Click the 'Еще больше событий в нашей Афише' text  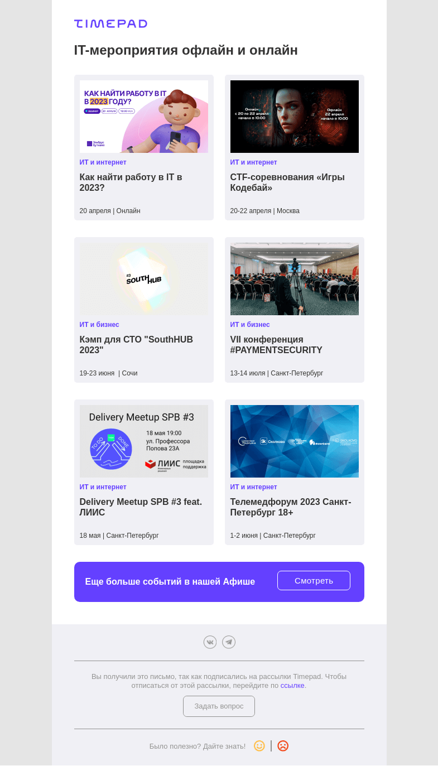(170, 582)
